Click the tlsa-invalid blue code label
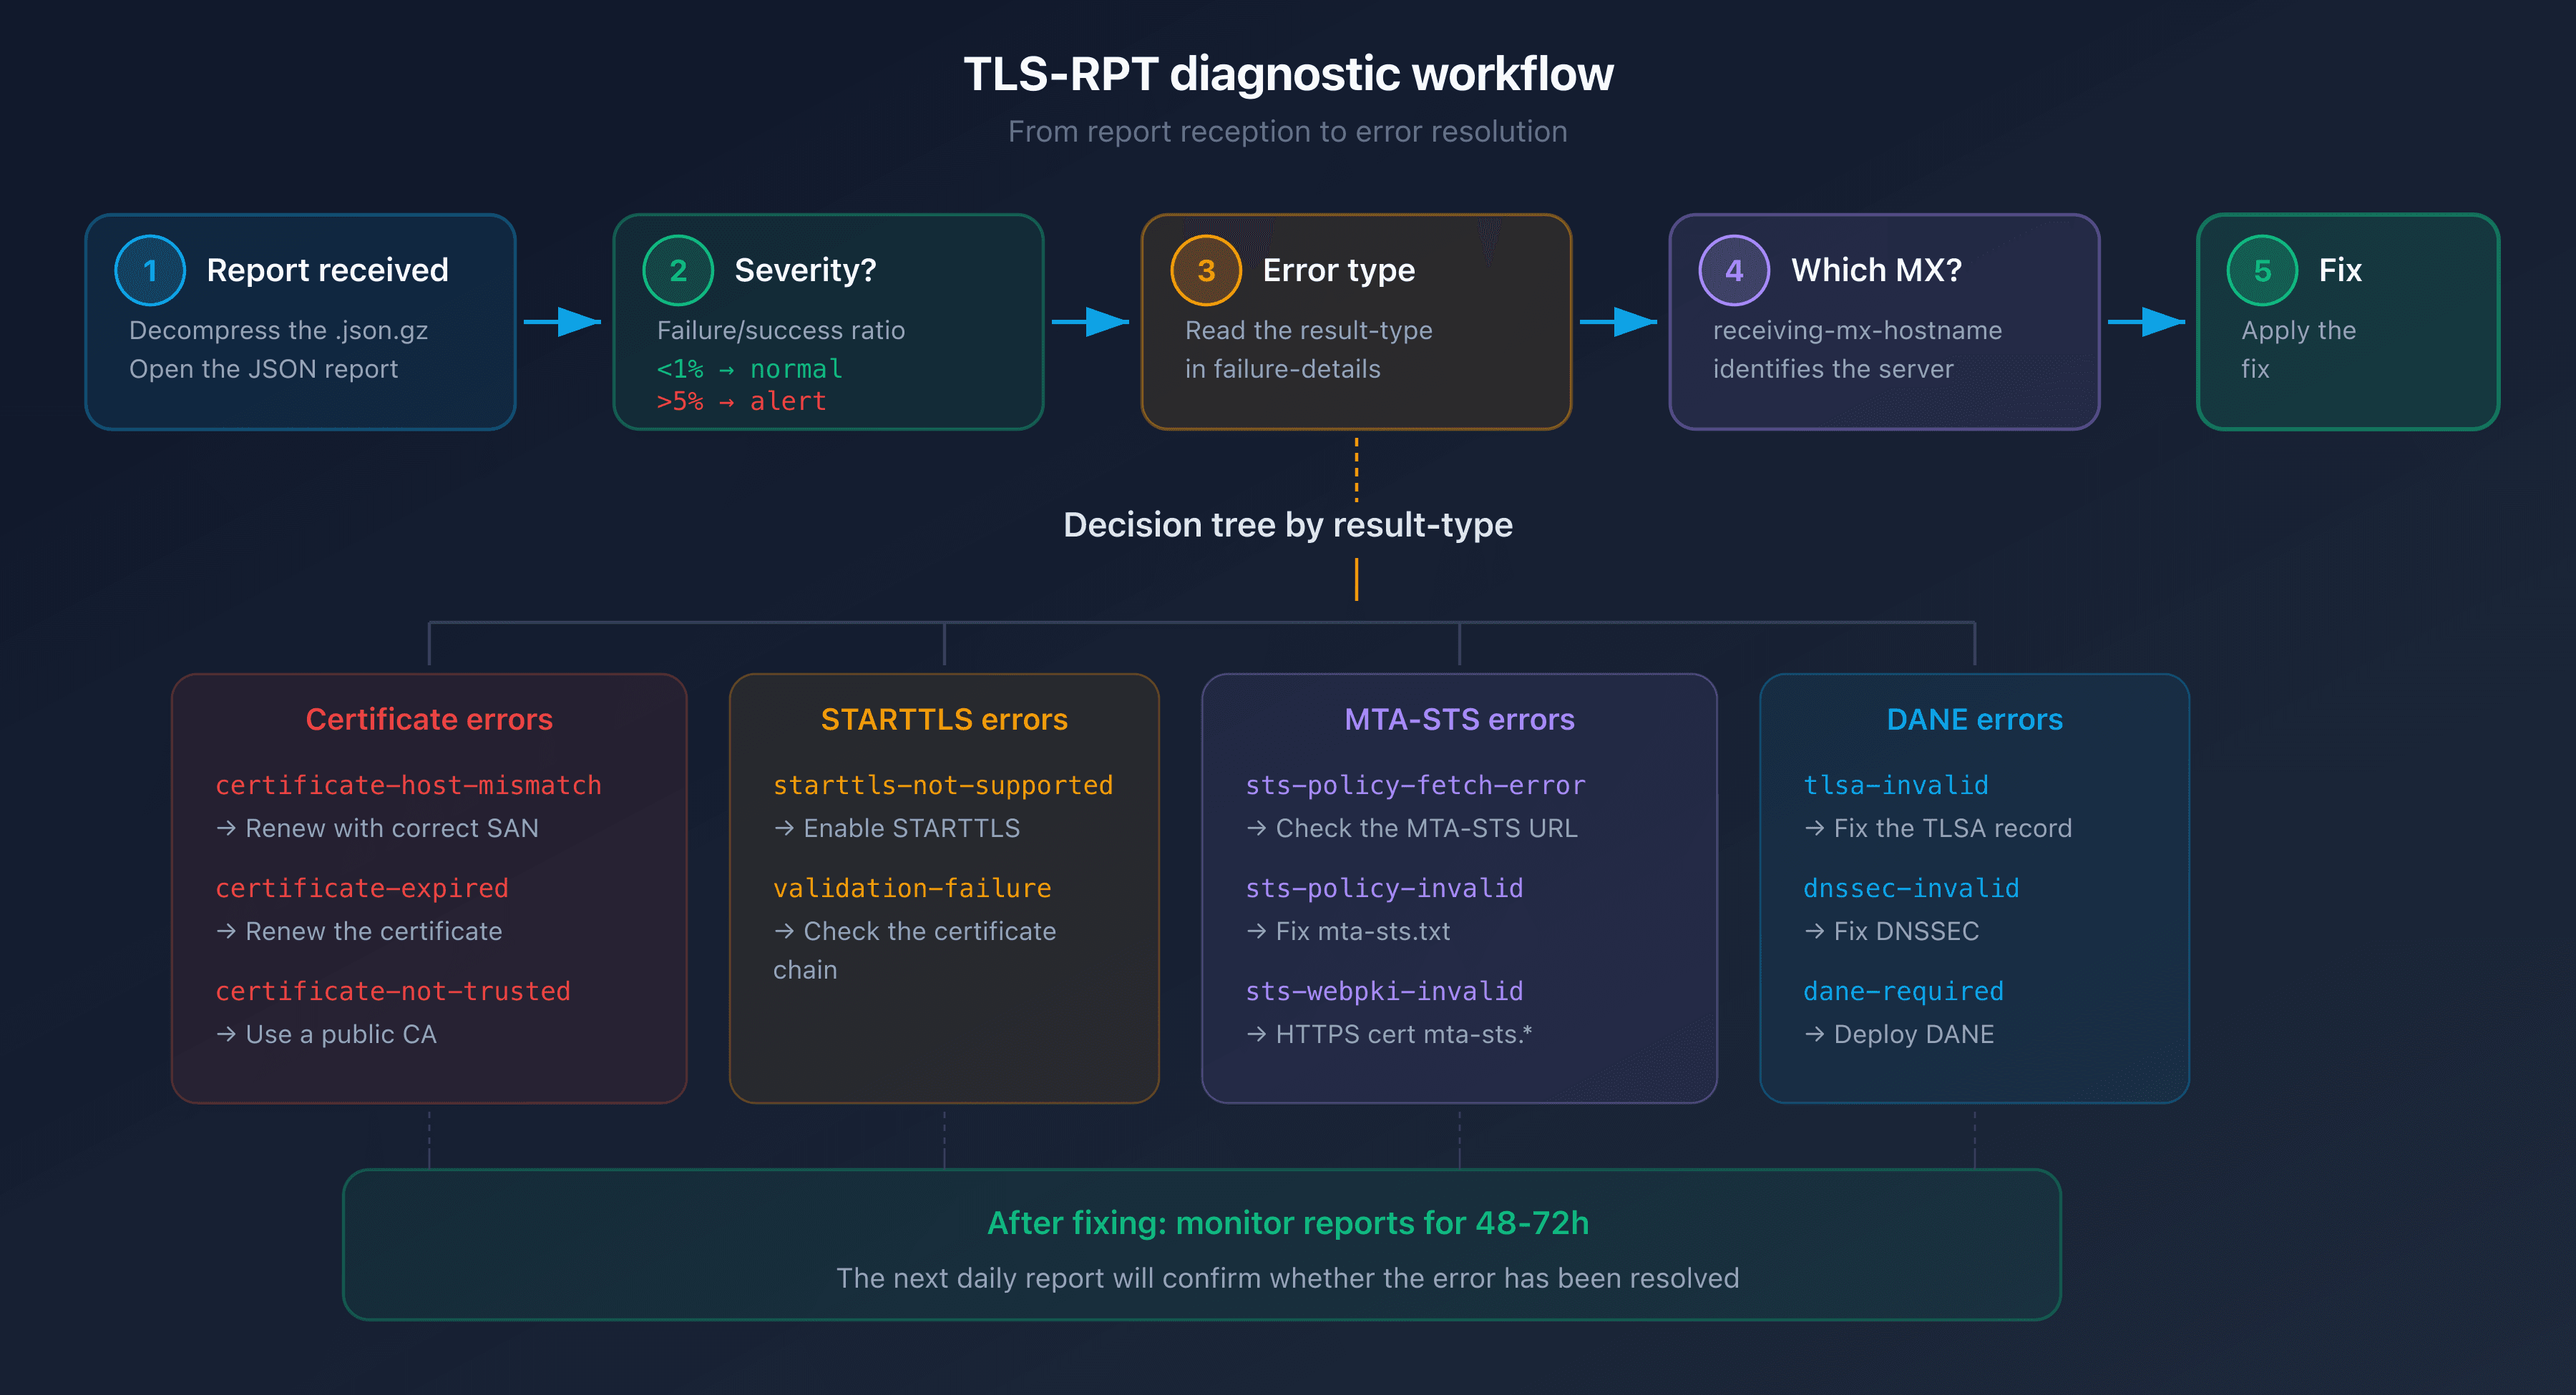This screenshot has height=1395, width=2576. [1895, 785]
